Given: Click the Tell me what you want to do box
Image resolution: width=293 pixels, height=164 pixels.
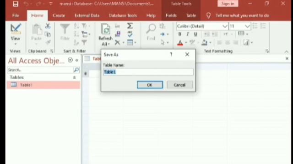Looking at the screenshot, I should point(242,15).
